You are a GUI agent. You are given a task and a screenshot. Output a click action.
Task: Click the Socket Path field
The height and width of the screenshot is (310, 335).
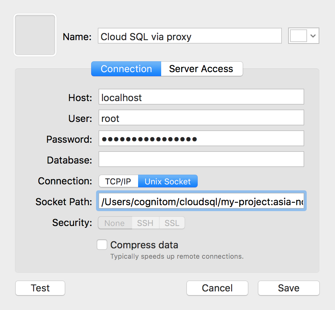point(201,201)
